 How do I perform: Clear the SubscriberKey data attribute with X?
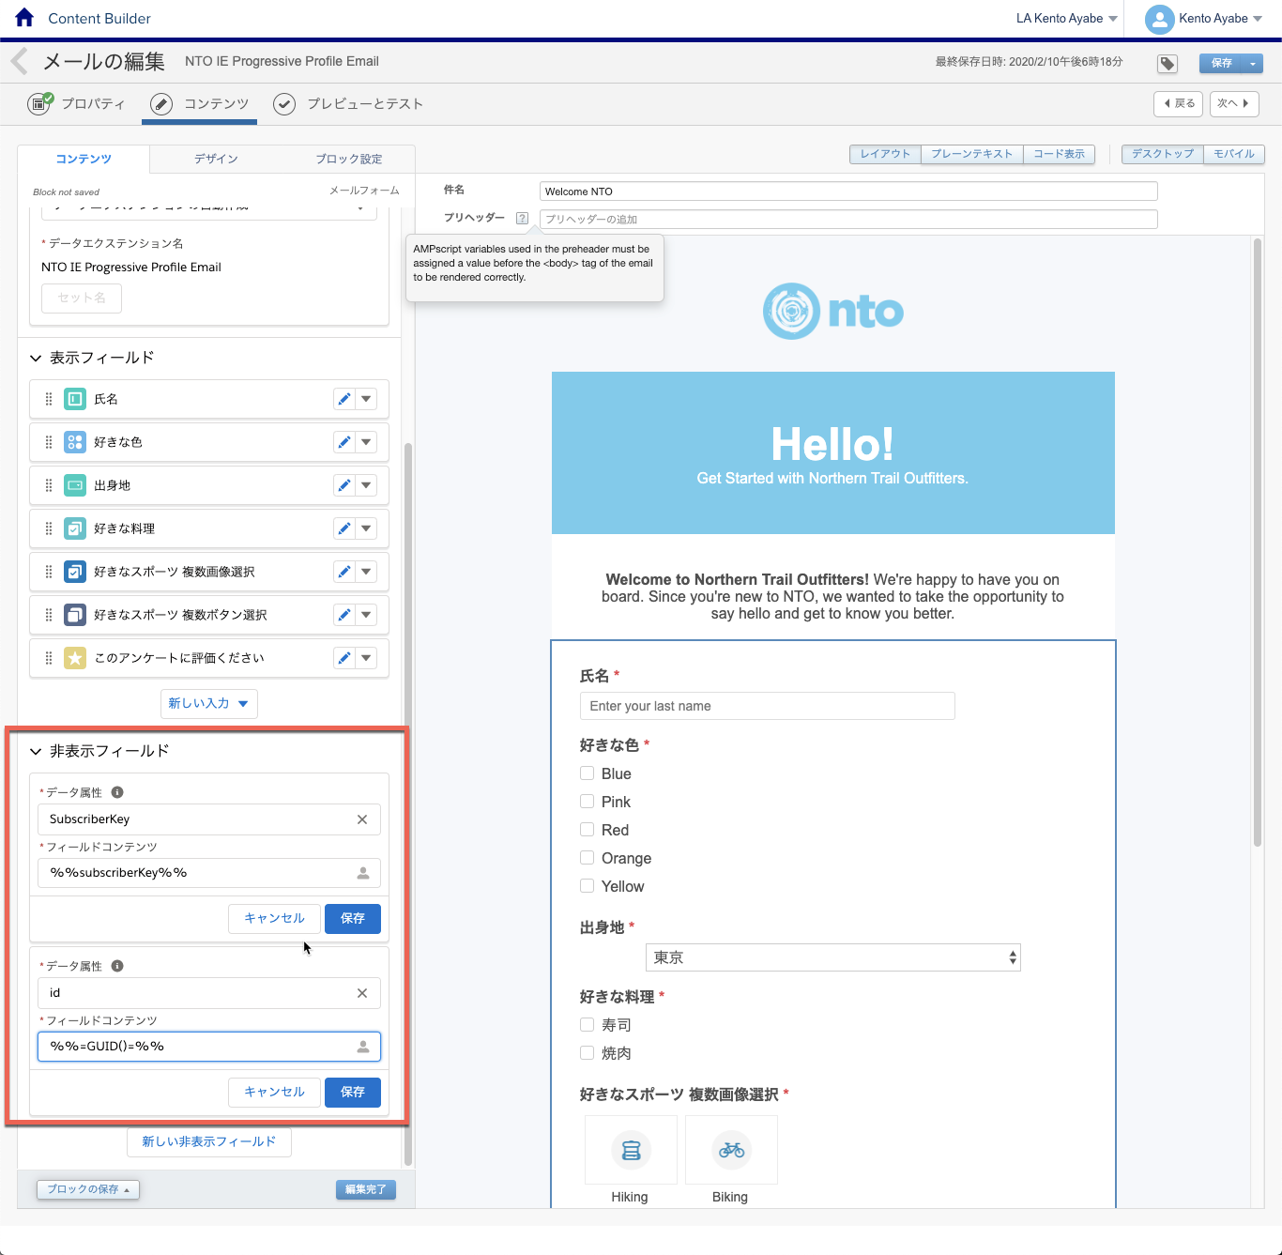pos(362,819)
